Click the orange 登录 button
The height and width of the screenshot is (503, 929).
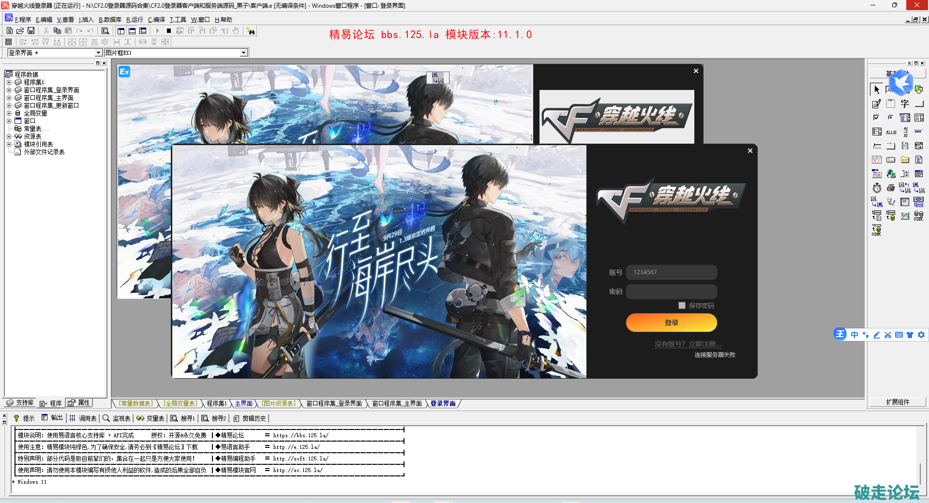pyautogui.click(x=671, y=323)
